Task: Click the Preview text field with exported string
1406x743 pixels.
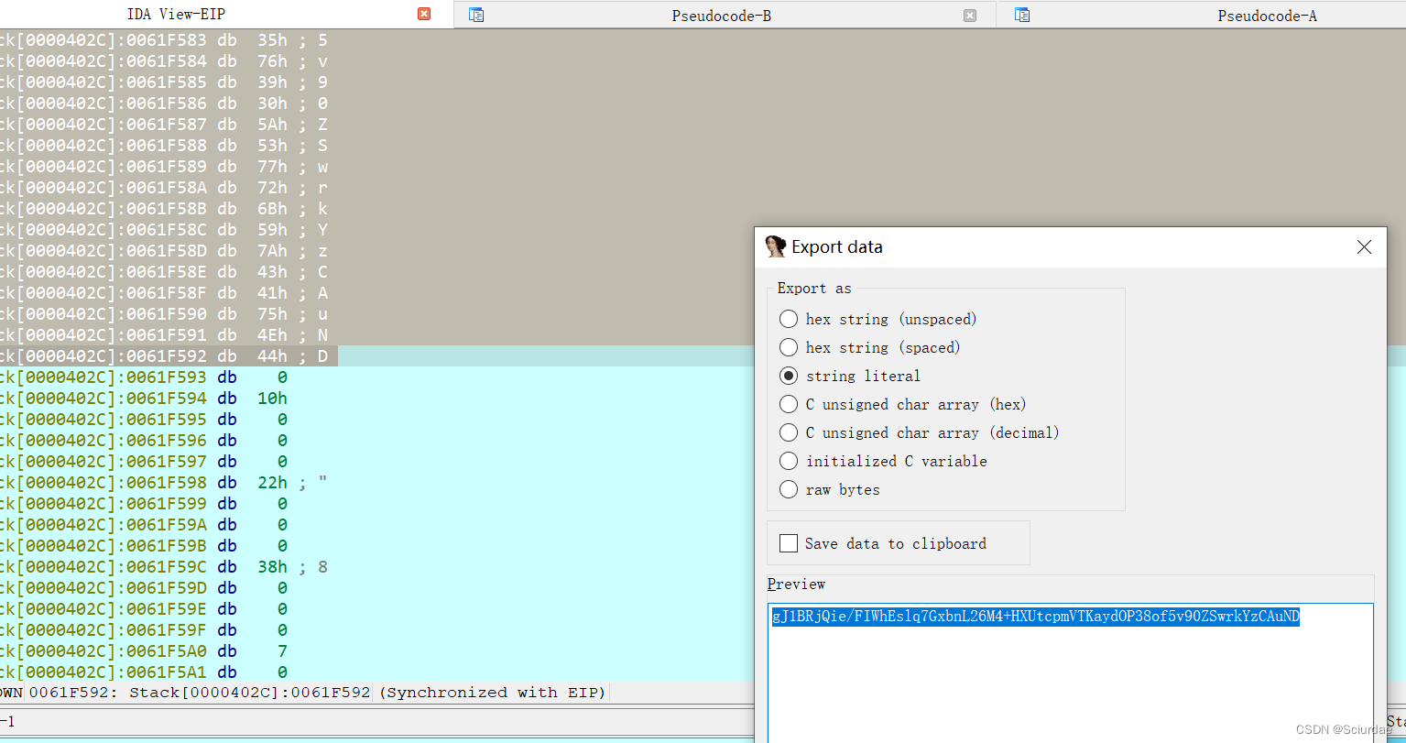Action: (1070, 673)
